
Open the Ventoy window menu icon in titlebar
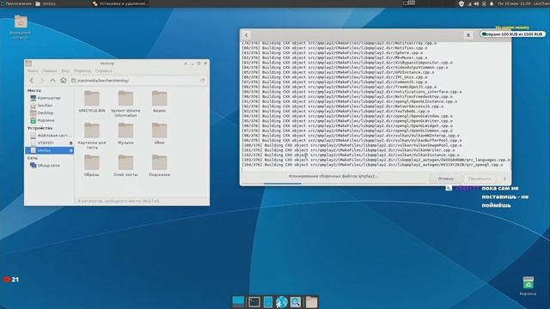click(28, 64)
